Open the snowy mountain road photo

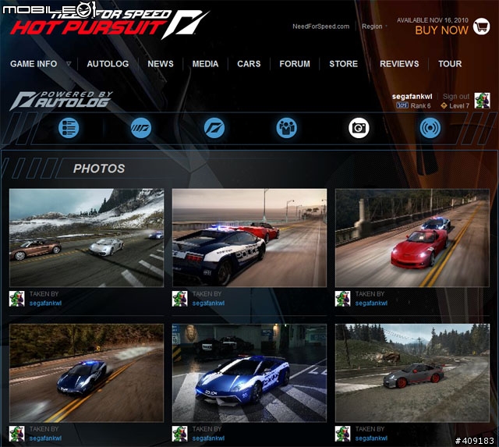(x=87, y=238)
